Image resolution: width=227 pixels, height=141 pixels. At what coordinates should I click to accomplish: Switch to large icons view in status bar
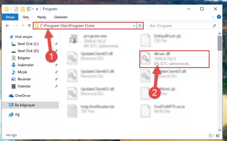pyautogui.click(x=218, y=135)
